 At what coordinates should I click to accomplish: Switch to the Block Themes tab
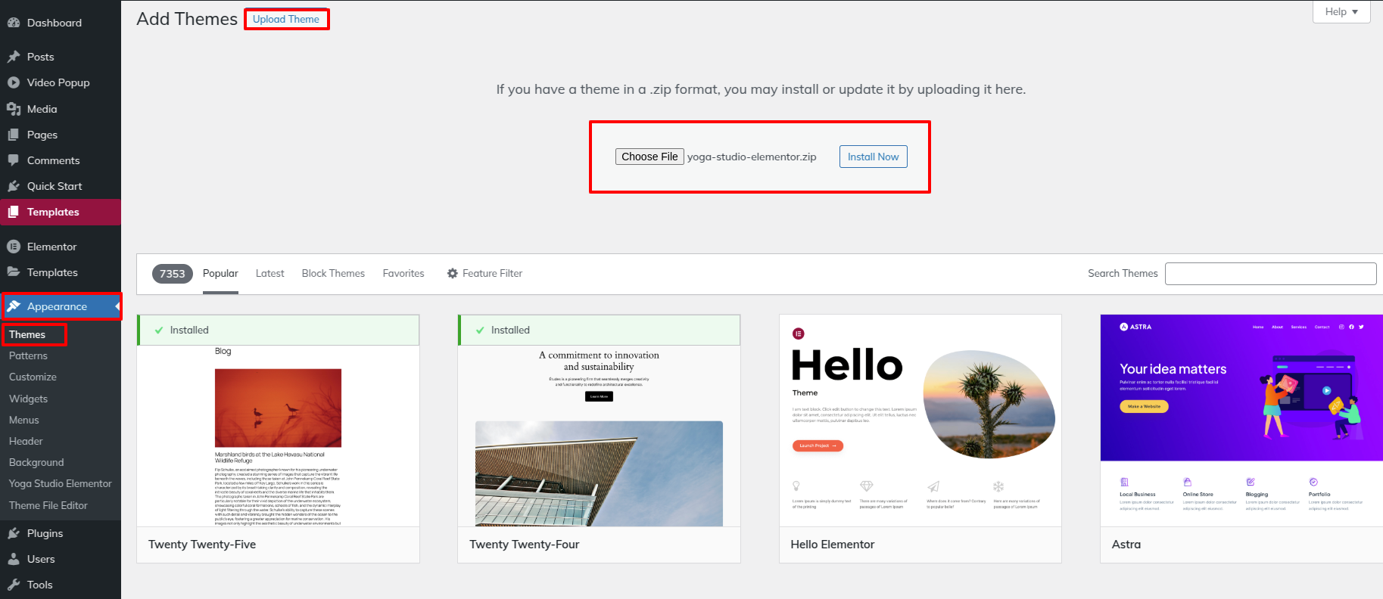[333, 273]
